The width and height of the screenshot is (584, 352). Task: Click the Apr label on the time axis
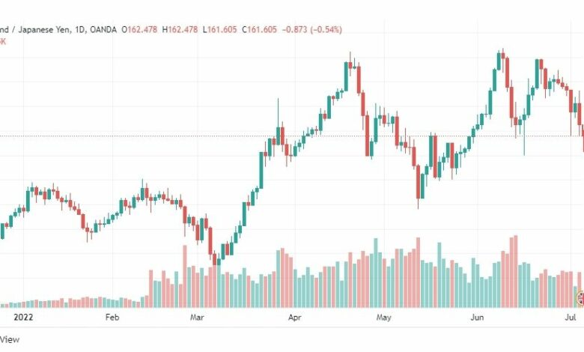tap(294, 318)
